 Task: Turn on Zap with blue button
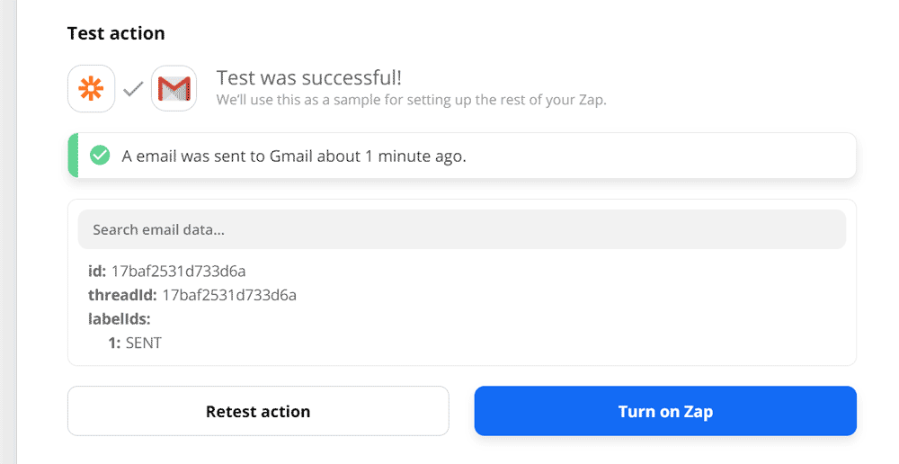665,411
